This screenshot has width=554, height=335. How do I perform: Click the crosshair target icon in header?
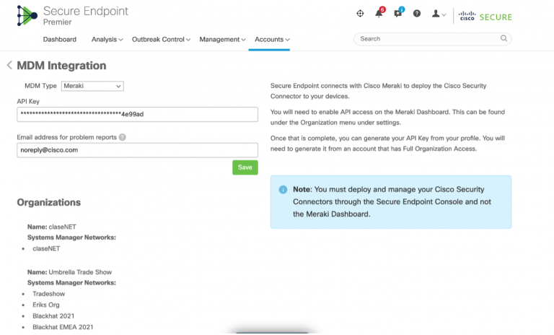360,14
